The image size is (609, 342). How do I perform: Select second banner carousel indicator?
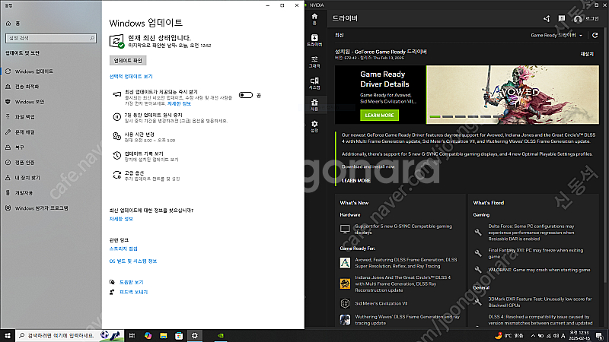(x=448, y=116)
